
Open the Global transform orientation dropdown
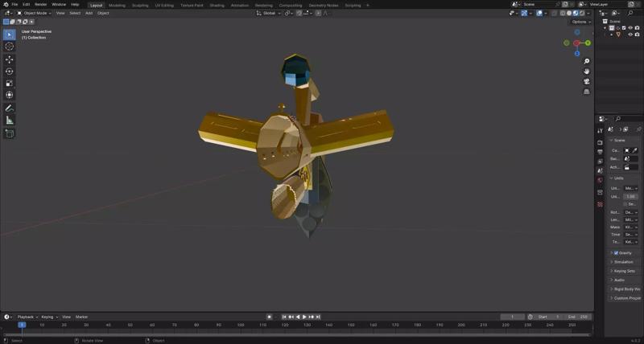[x=269, y=13]
